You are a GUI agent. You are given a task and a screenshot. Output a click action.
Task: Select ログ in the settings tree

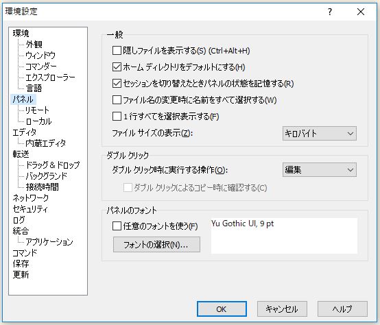(19, 220)
